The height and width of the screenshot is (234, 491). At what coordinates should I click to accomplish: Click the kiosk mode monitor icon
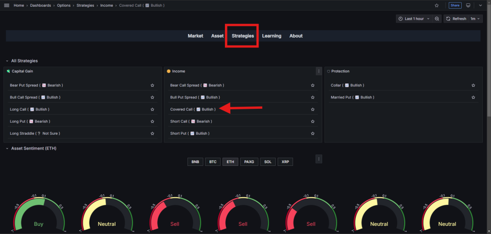coord(468,5)
